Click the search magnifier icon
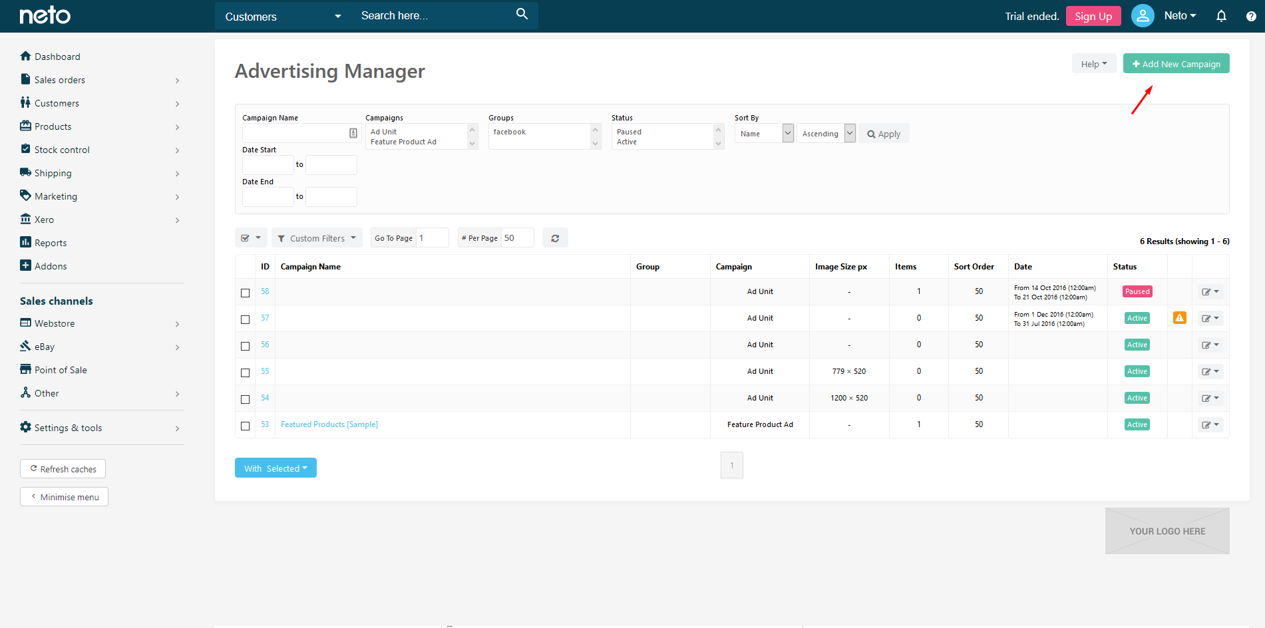Screen dimensions: 1265x628 [522, 14]
